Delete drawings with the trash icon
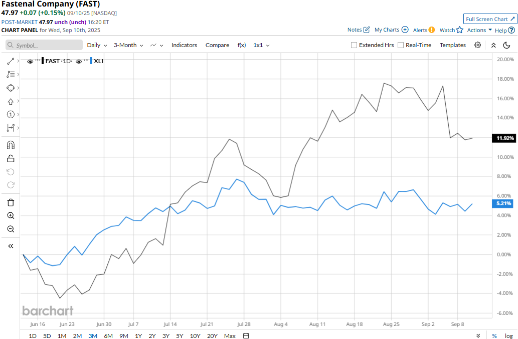This screenshot has width=518, height=339. pyautogui.click(x=11, y=202)
